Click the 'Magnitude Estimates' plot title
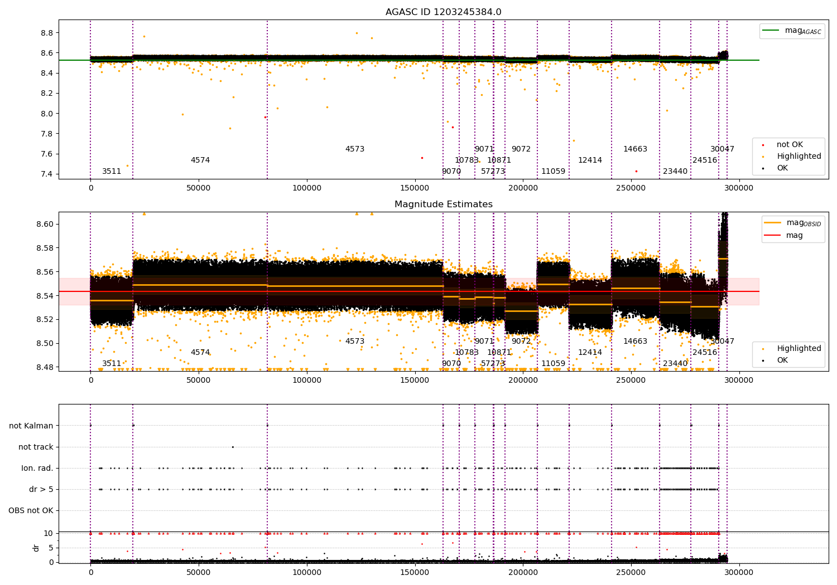The width and height of the screenshot is (837, 585). click(443, 204)
